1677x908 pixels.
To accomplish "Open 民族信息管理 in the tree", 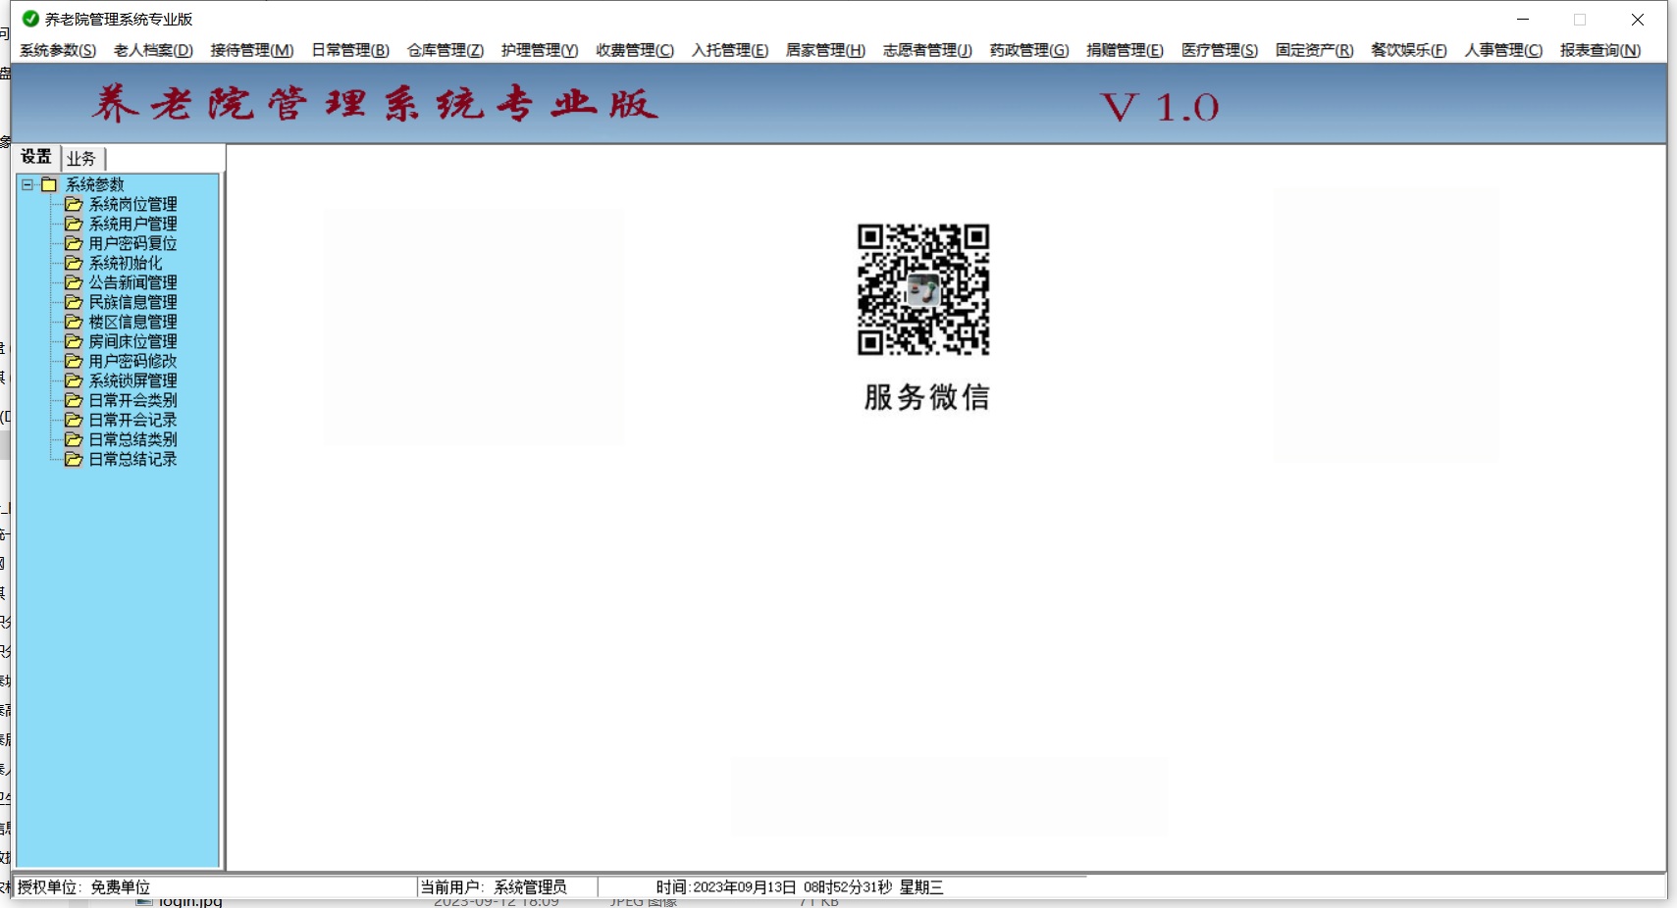I will (x=132, y=302).
